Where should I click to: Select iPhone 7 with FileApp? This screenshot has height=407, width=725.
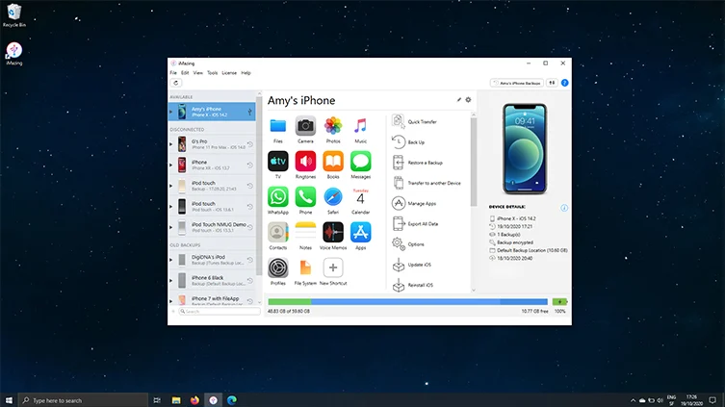pos(212,300)
